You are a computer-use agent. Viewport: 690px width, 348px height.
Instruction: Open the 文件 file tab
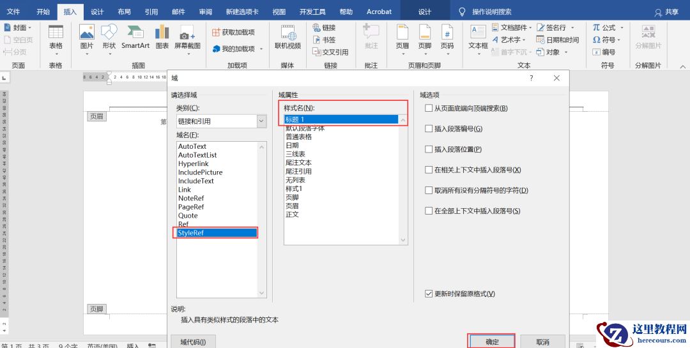[x=13, y=12]
